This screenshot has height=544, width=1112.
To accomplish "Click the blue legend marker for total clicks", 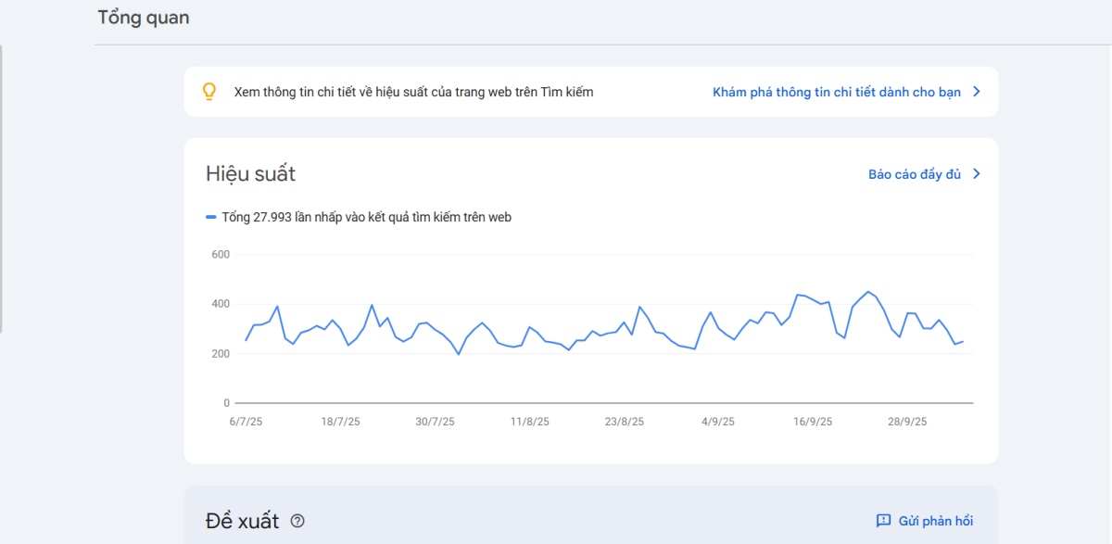I will pos(211,218).
